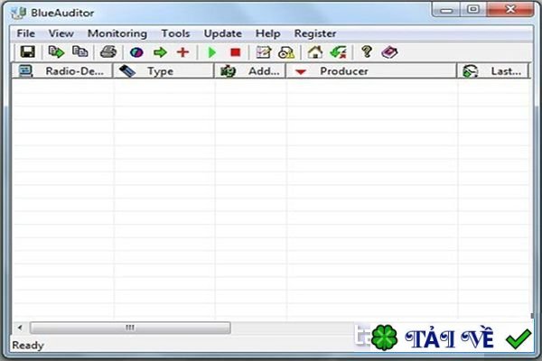Click the red plus add icon
This screenshot has width=542, height=361.
pyautogui.click(x=182, y=52)
